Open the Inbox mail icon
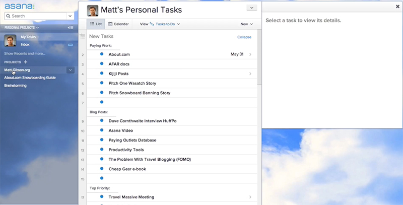Screen dimensions: 403x205 71,45
